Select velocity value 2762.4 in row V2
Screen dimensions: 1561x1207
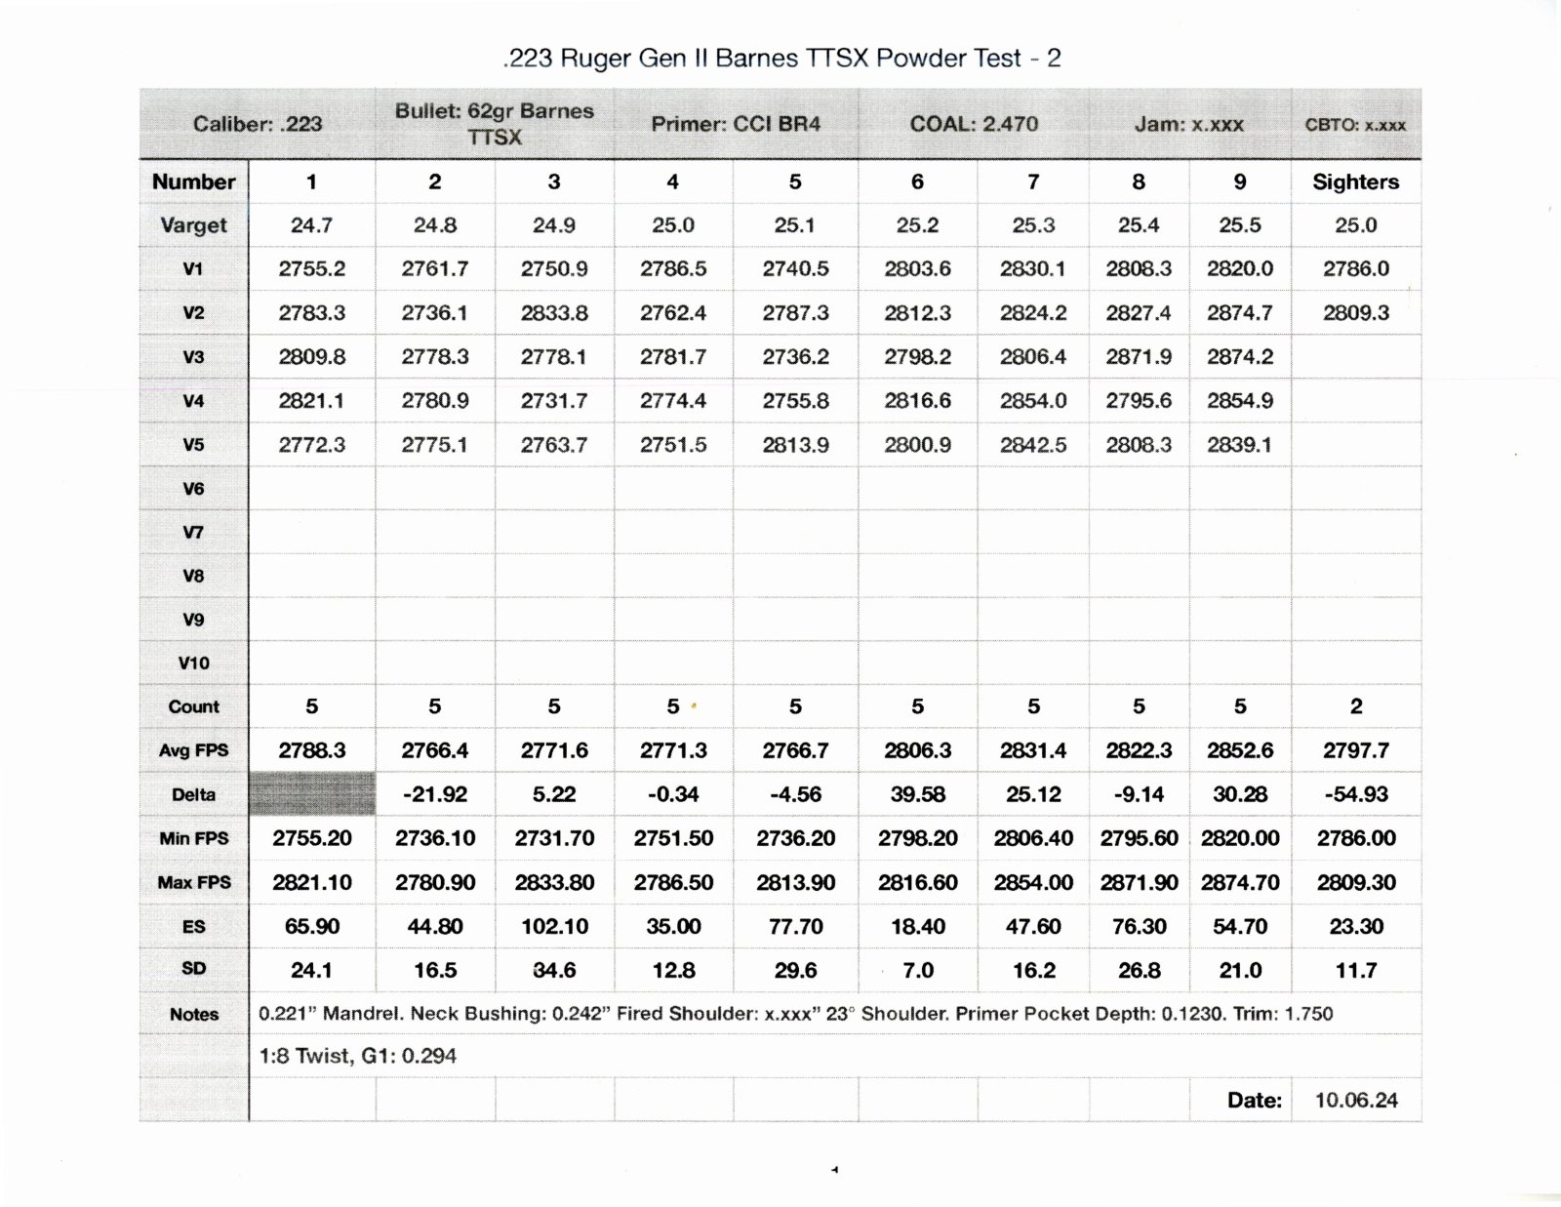coord(673,313)
